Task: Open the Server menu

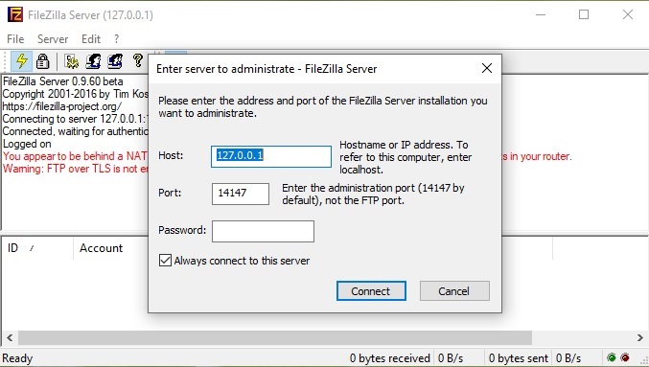Action: (x=53, y=39)
